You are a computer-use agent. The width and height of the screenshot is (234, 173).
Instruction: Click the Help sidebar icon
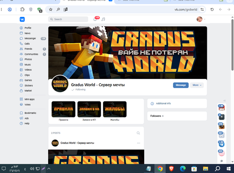21,123
